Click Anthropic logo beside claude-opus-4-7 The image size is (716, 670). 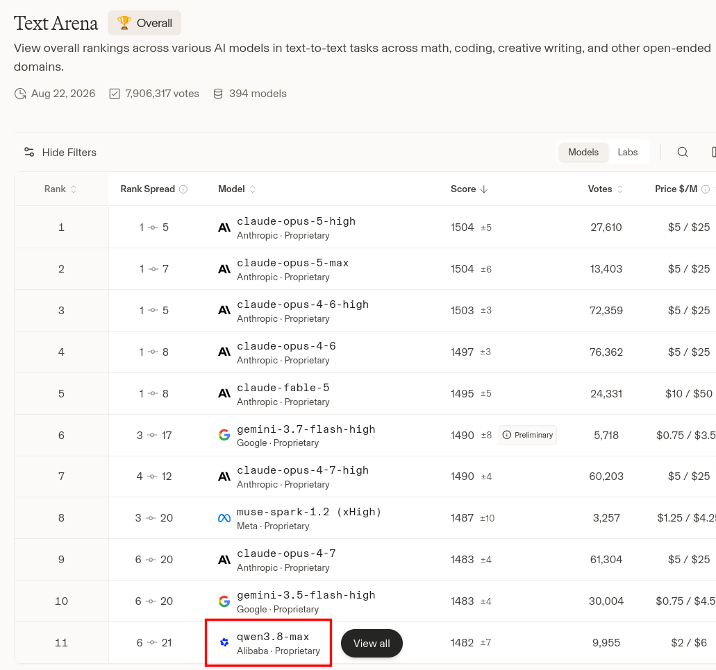point(224,560)
